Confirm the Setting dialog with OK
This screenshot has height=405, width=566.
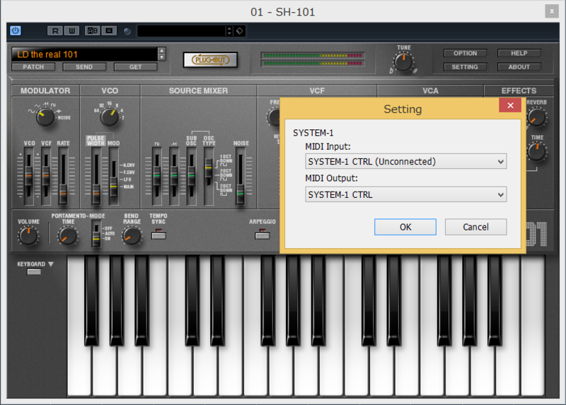[405, 227]
